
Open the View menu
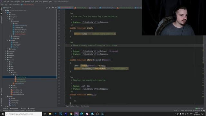tap(12, 2)
